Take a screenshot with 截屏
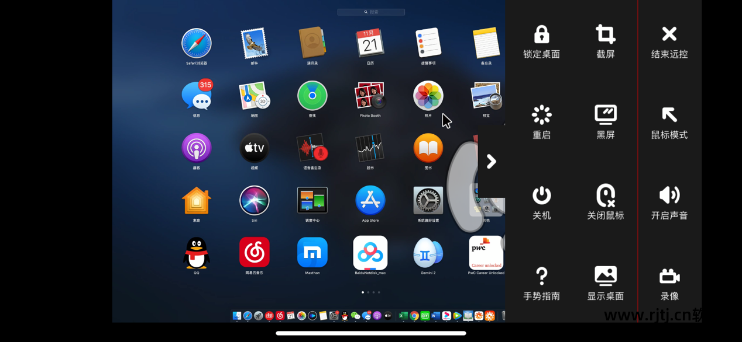This screenshot has height=342, width=742. pos(606,42)
